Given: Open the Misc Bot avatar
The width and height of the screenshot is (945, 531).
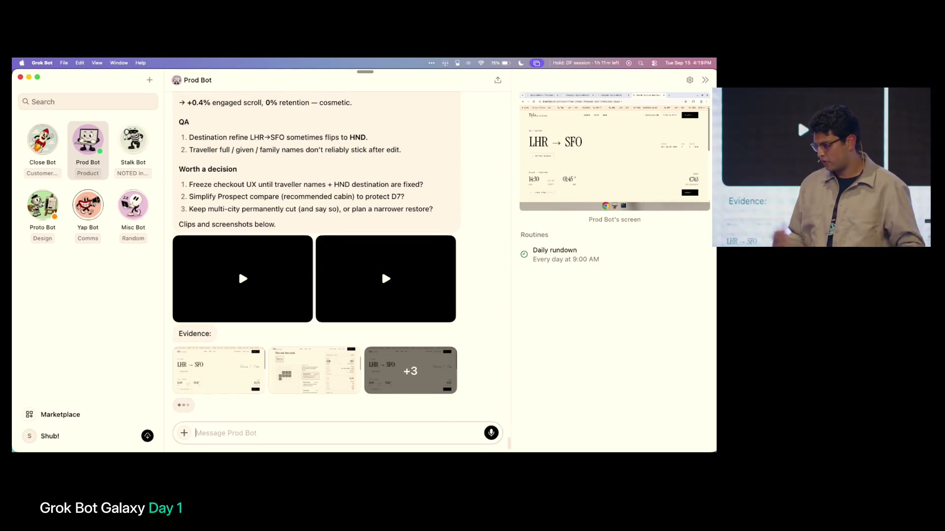Looking at the screenshot, I should [133, 205].
